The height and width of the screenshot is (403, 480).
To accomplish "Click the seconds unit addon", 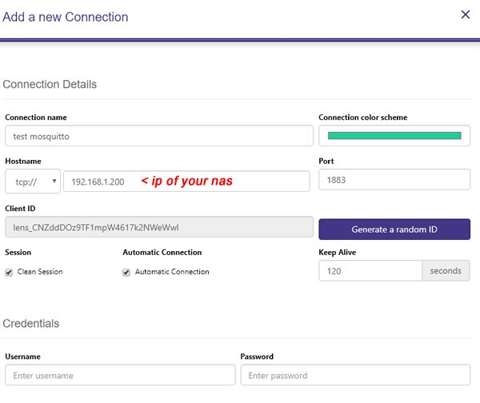I will pos(446,271).
